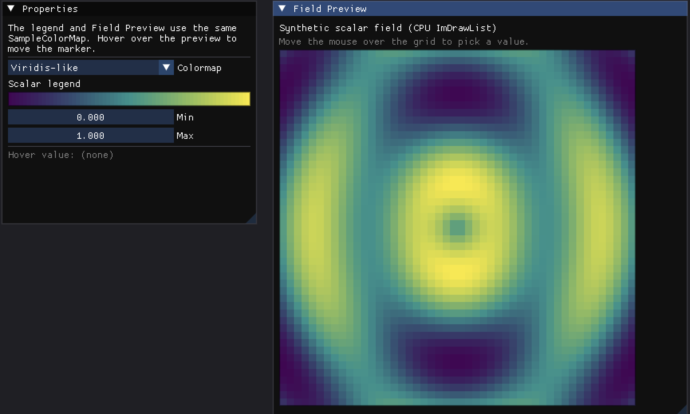
Task: Collapse the Properties panel triangle
Action: click(x=11, y=9)
